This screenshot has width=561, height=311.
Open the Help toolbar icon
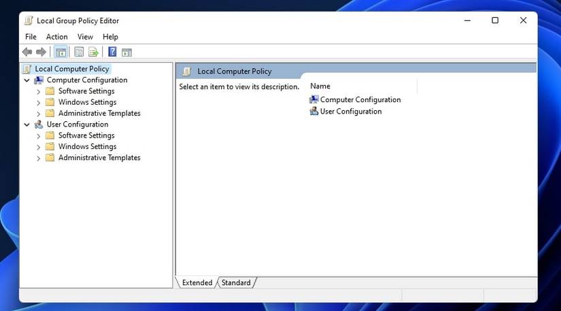[112, 52]
